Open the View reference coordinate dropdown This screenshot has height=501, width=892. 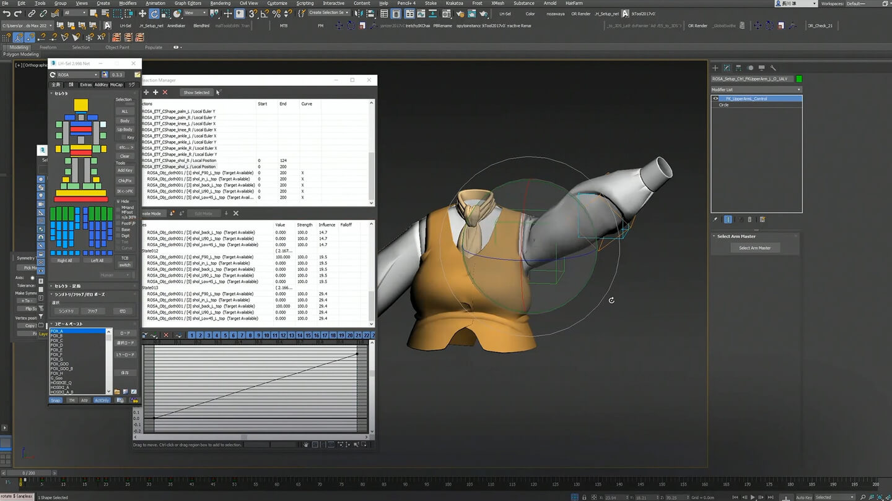[196, 14]
